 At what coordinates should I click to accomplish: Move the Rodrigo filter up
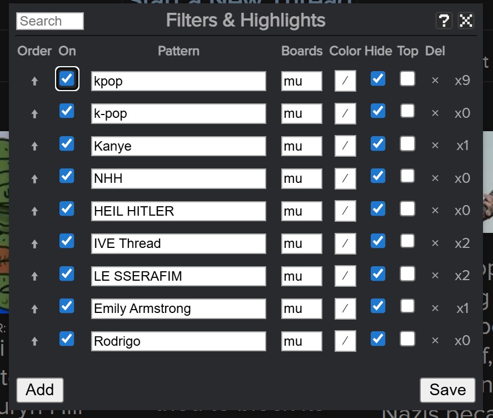pos(34,341)
